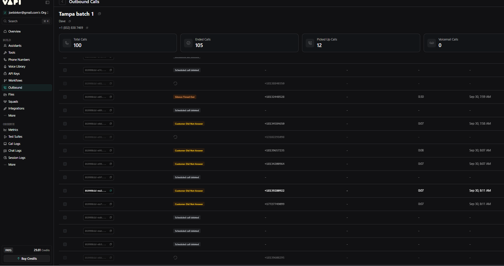The width and height of the screenshot is (504, 266).
Task: Select the checkbox for +18134584650
Action: point(65,124)
